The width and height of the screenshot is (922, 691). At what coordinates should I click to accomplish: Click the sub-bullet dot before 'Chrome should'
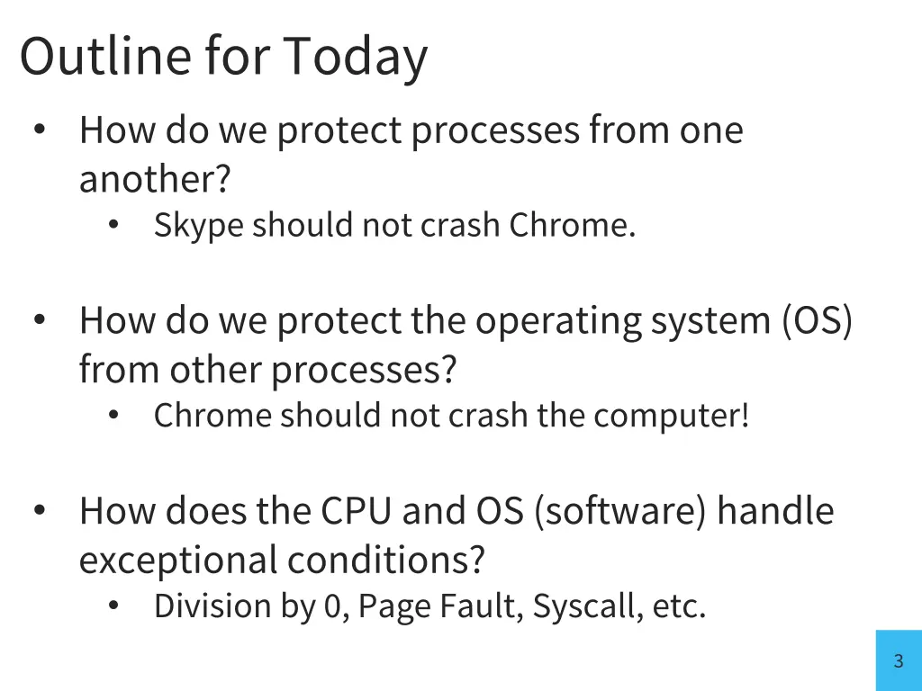(114, 415)
